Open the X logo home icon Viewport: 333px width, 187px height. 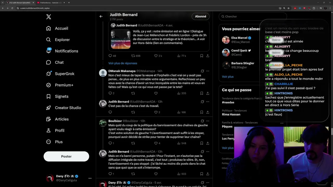click(49, 17)
